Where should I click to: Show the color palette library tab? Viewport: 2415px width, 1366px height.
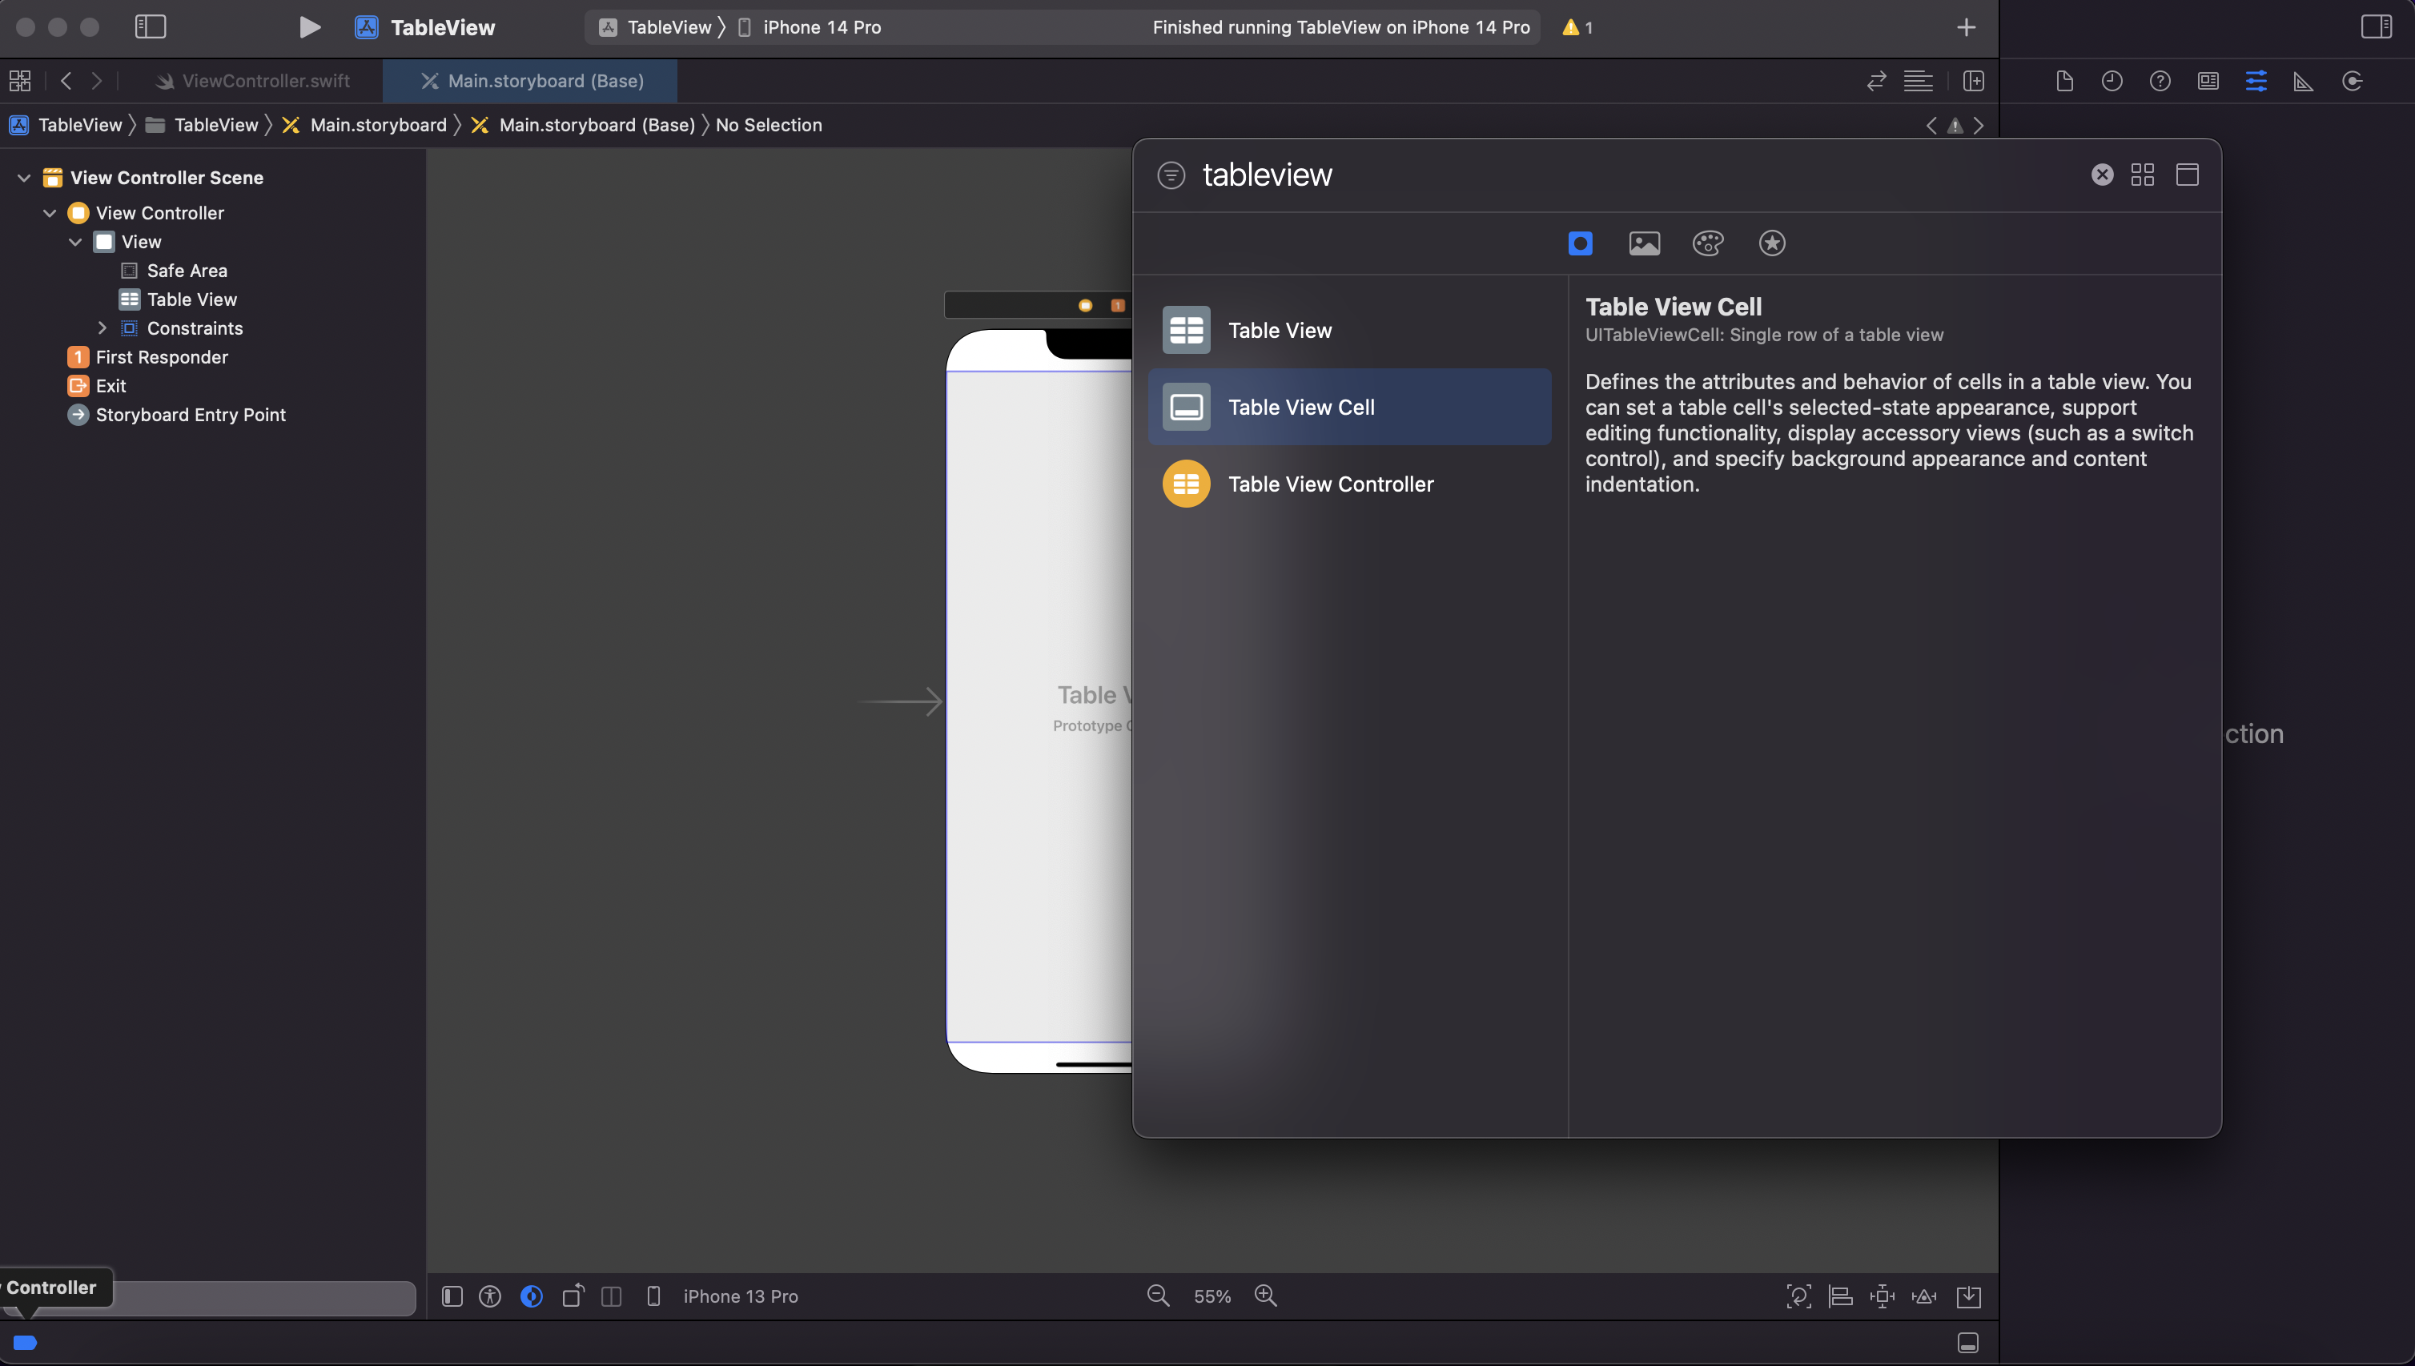(1708, 244)
